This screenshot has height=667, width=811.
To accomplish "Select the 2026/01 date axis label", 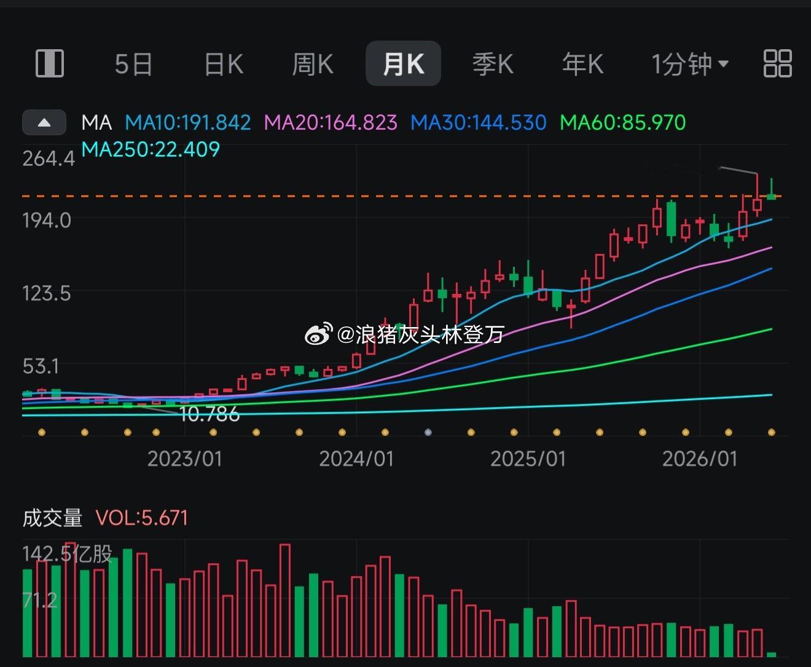I will click(x=700, y=459).
